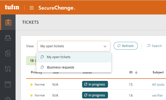Click the magnifier icon beside Search
Screen dimensions: 166x100
[149, 46]
